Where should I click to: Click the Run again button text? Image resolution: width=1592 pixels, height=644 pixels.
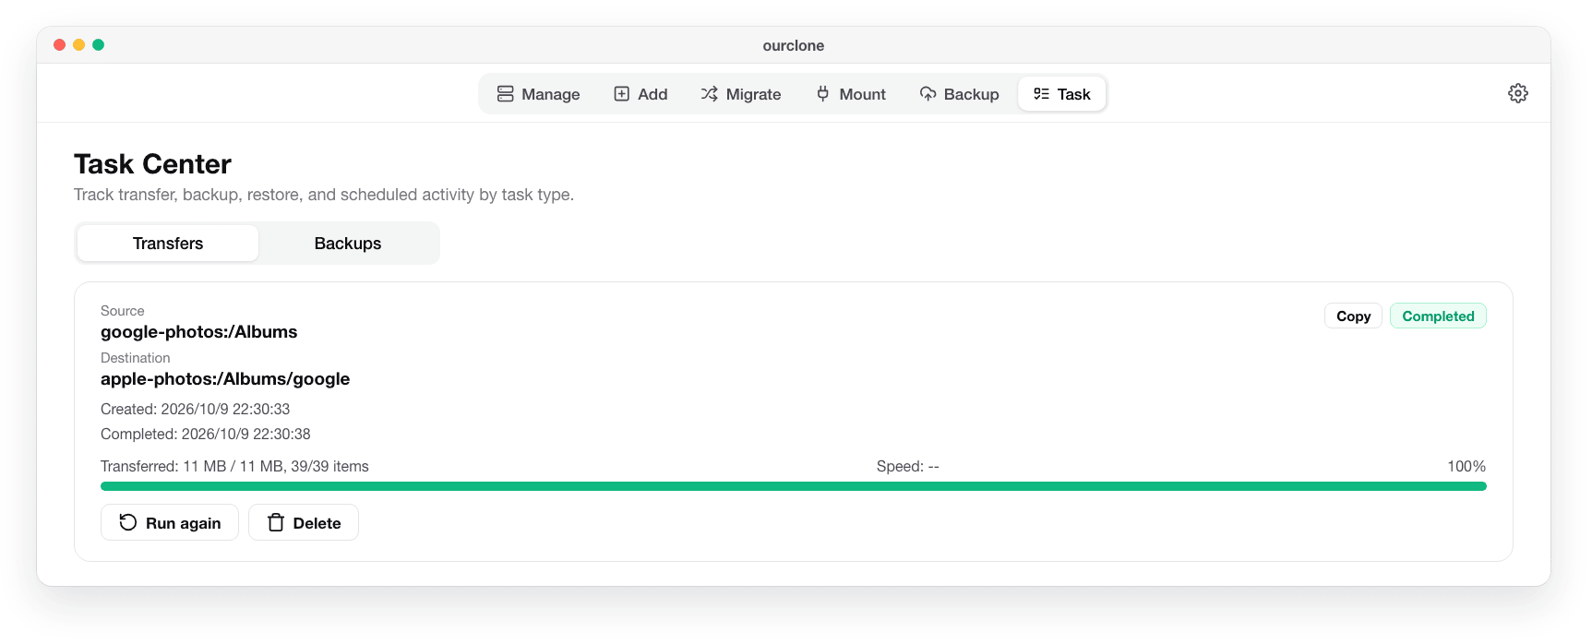tap(183, 523)
